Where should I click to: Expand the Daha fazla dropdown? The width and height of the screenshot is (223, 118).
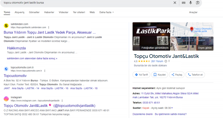(x=106, y=12)
